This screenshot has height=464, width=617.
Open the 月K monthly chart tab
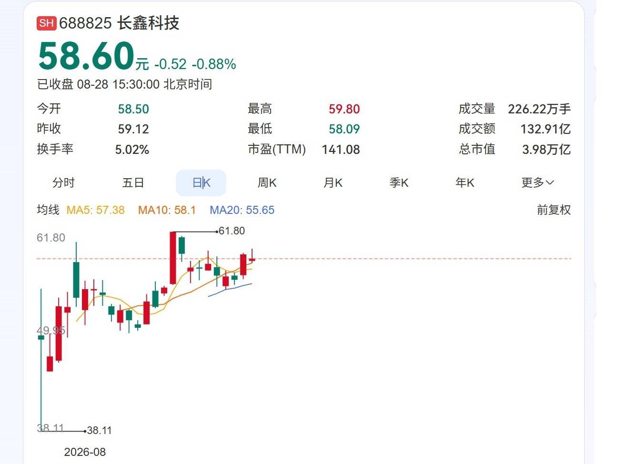click(x=333, y=182)
